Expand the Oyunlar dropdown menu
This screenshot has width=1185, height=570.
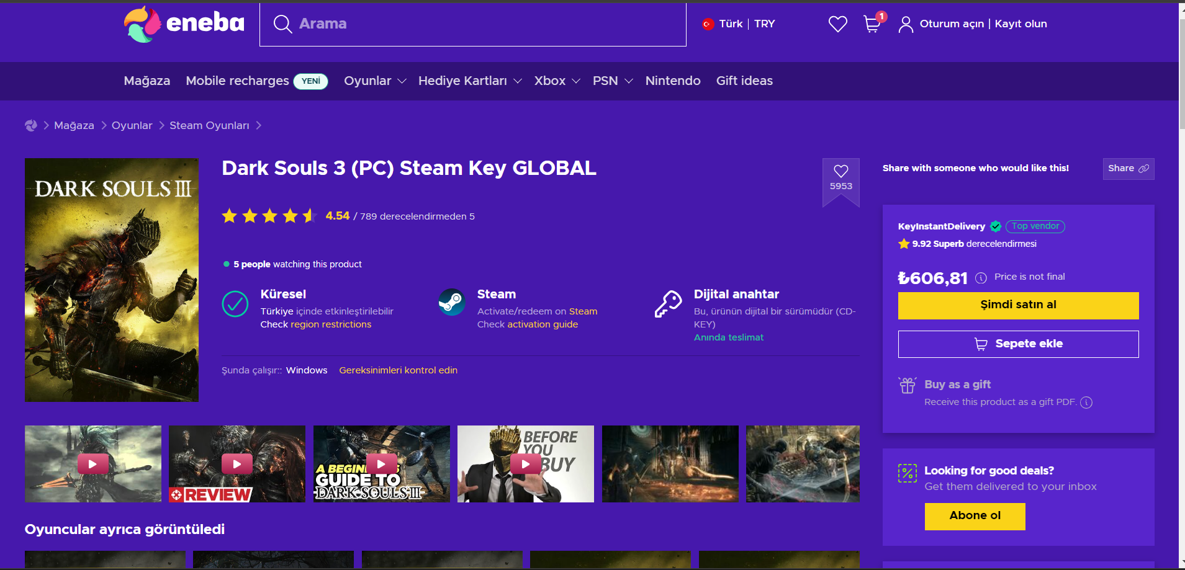(375, 81)
